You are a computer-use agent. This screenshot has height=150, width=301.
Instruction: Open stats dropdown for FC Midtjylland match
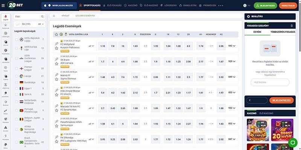(91, 46)
